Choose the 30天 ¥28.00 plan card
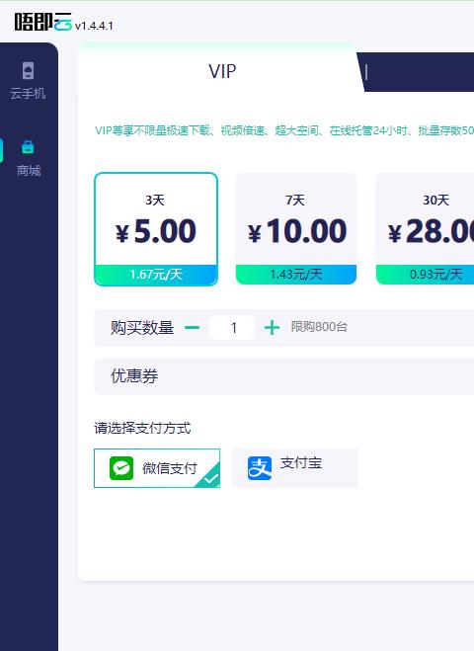 click(425, 229)
